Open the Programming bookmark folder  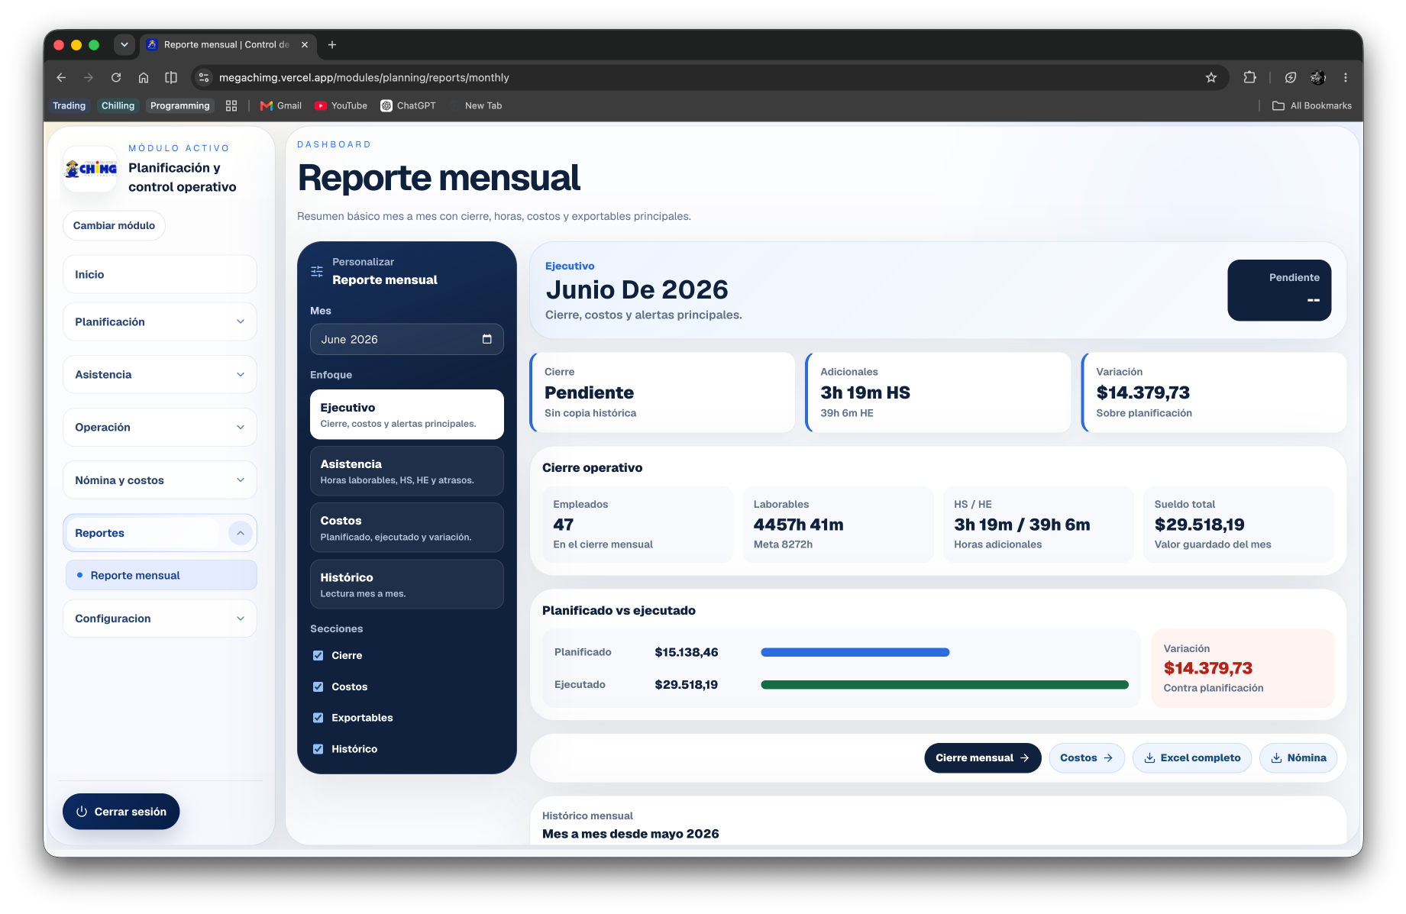(x=179, y=105)
